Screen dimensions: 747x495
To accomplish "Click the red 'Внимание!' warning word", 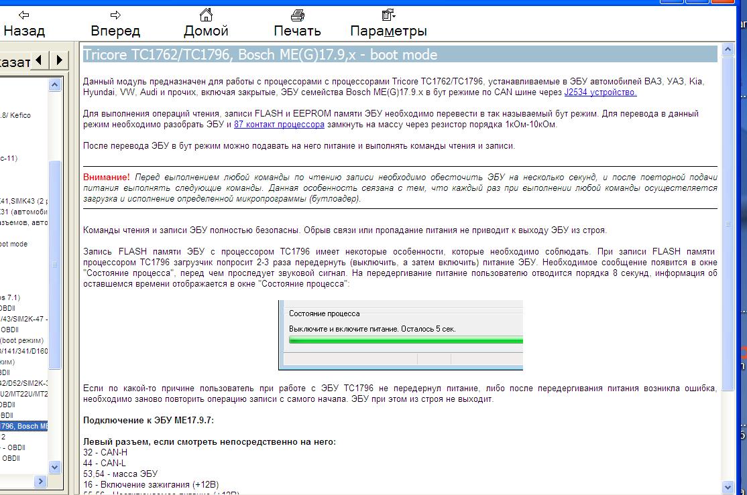I will (106, 177).
